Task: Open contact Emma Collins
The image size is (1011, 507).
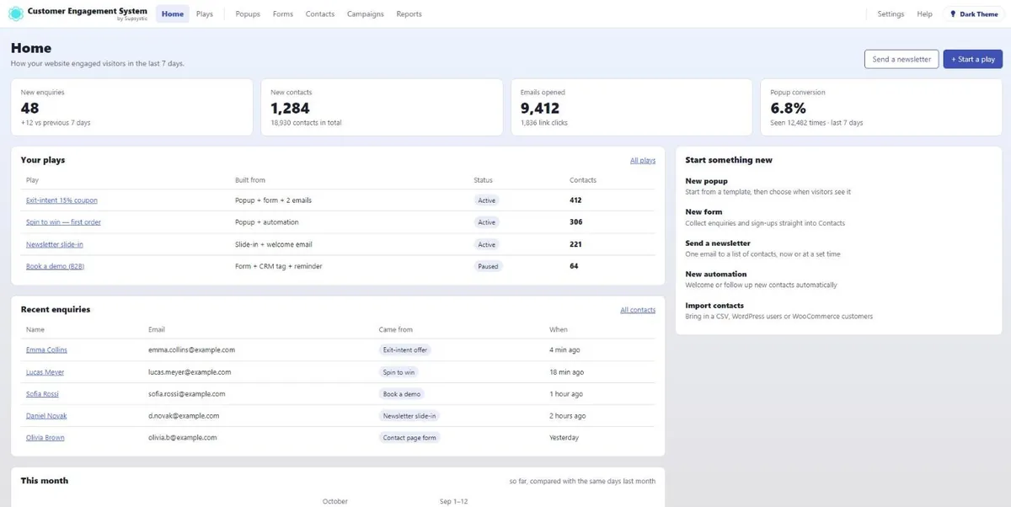Action: click(x=46, y=350)
